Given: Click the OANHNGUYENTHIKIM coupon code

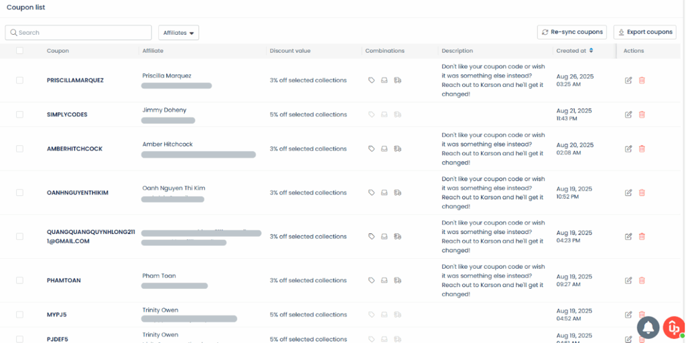Looking at the screenshot, I should [x=78, y=193].
